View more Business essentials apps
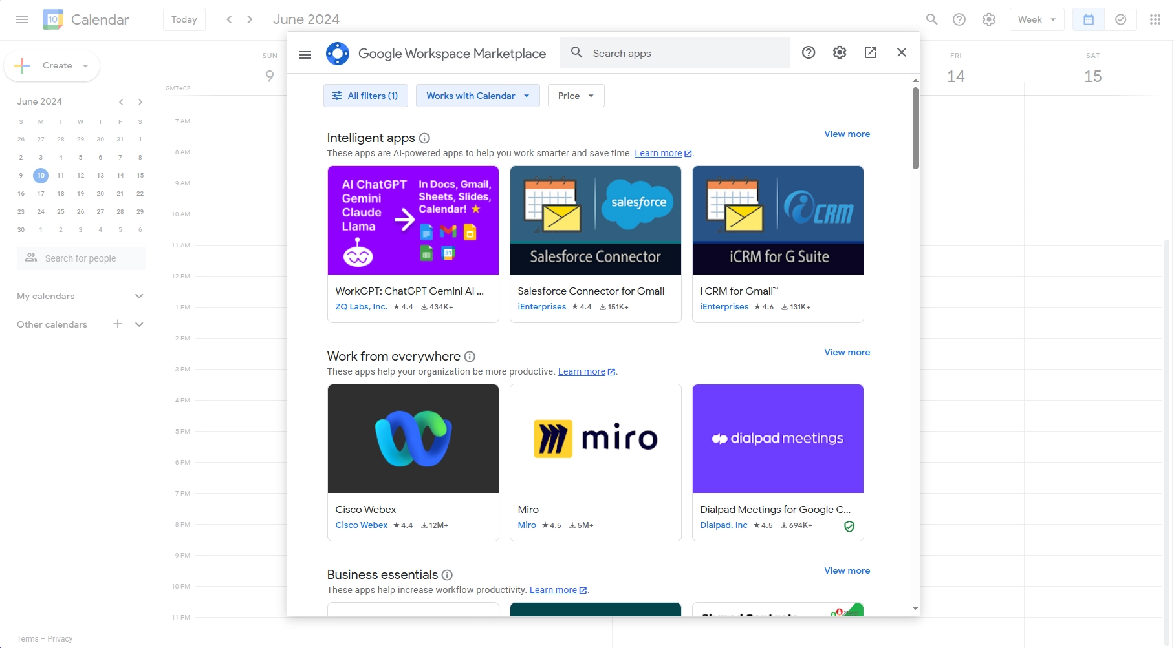The image size is (1174, 648). coord(847,570)
